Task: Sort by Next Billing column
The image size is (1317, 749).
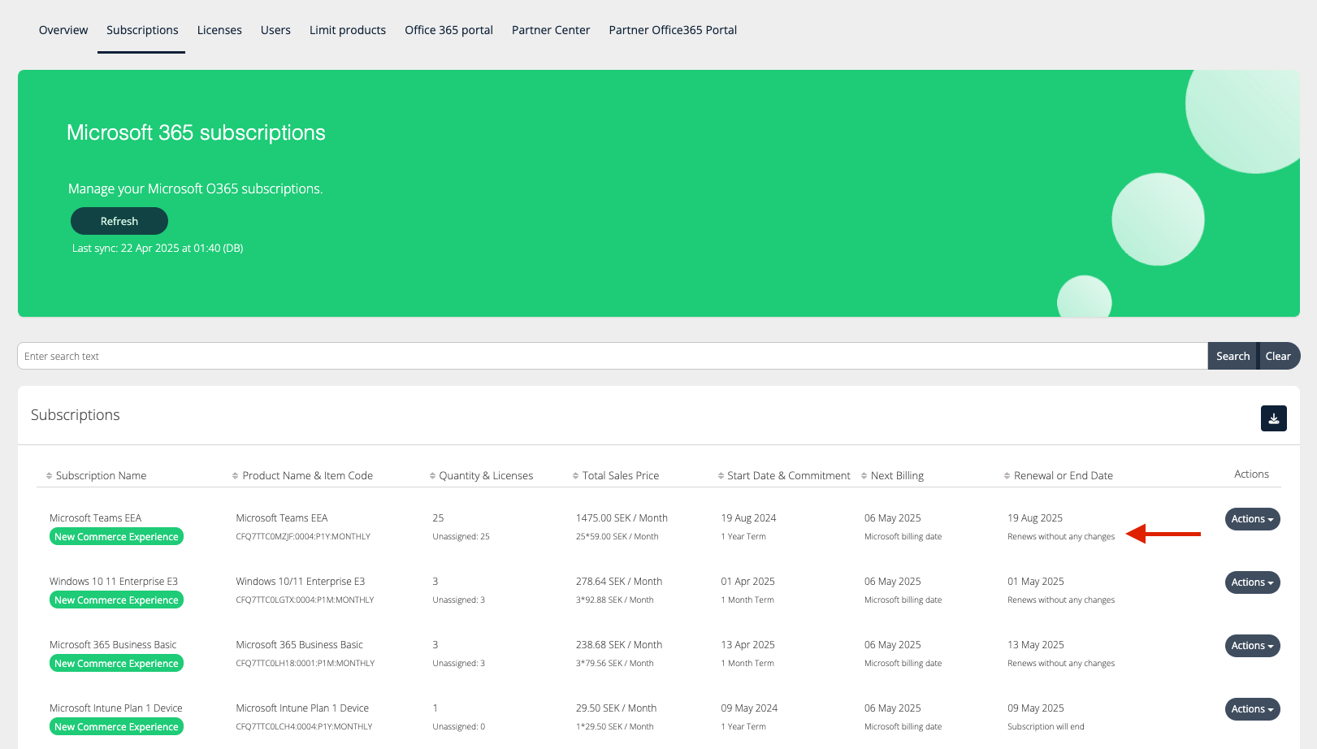Action: 896,476
